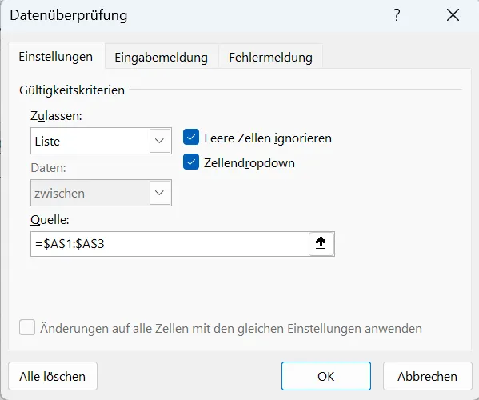Open the Zulassen box showing Liste
The image size is (479, 400).
pos(101,141)
